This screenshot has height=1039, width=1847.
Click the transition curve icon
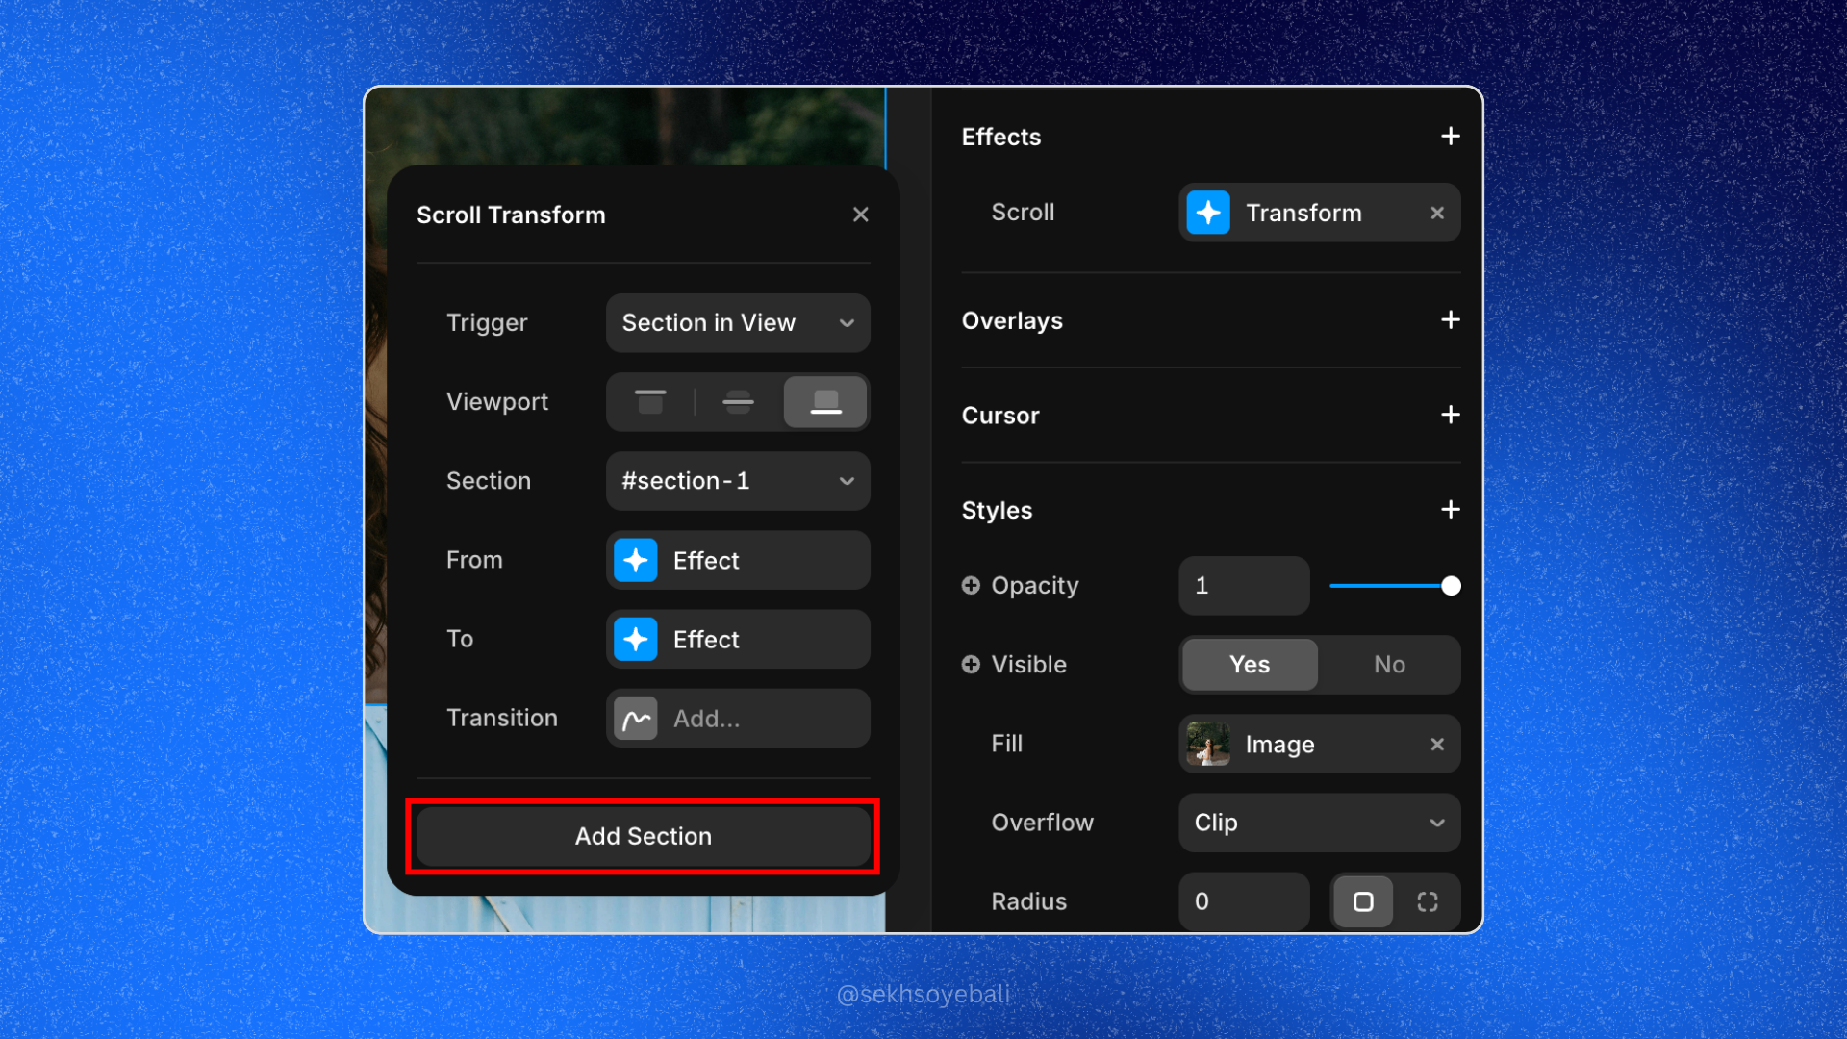point(636,719)
